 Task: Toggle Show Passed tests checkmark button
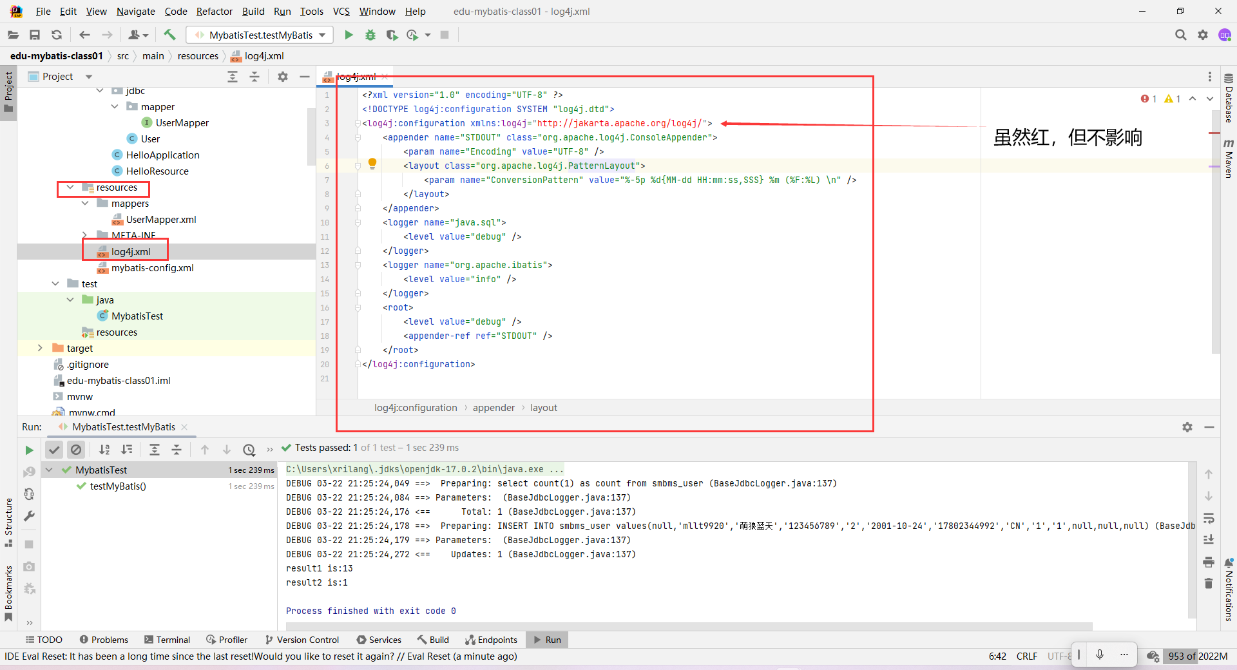click(54, 450)
